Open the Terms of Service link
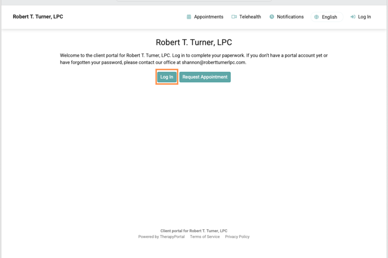This screenshot has height=258, width=388. [x=205, y=237]
